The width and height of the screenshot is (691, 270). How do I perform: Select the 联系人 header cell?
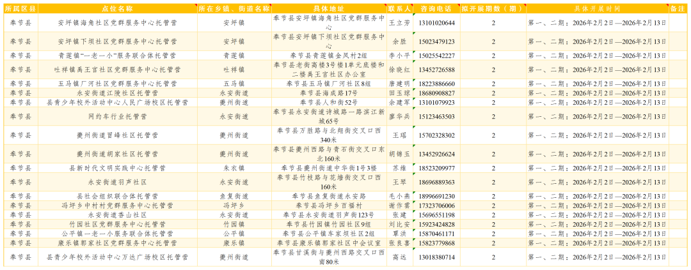399,9
